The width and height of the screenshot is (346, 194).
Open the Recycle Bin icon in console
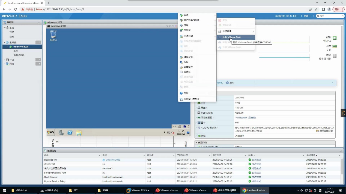[x=53, y=36]
